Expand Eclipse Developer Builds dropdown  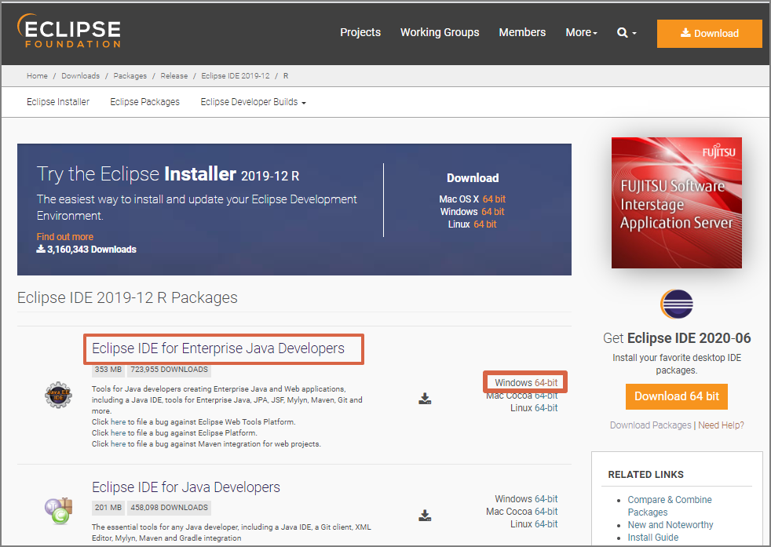[x=254, y=102]
